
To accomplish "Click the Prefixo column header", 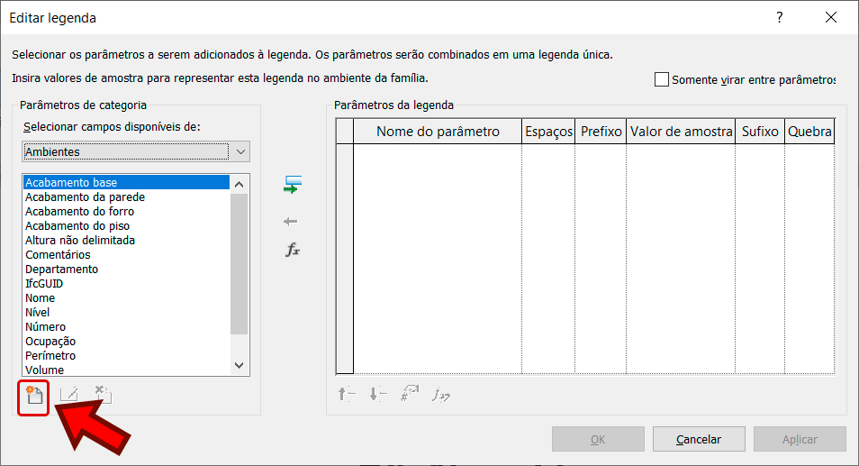I will click(601, 132).
